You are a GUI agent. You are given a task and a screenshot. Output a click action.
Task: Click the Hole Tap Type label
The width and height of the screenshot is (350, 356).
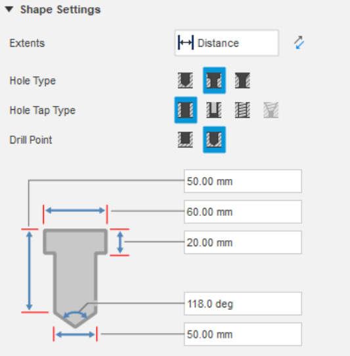click(x=43, y=111)
